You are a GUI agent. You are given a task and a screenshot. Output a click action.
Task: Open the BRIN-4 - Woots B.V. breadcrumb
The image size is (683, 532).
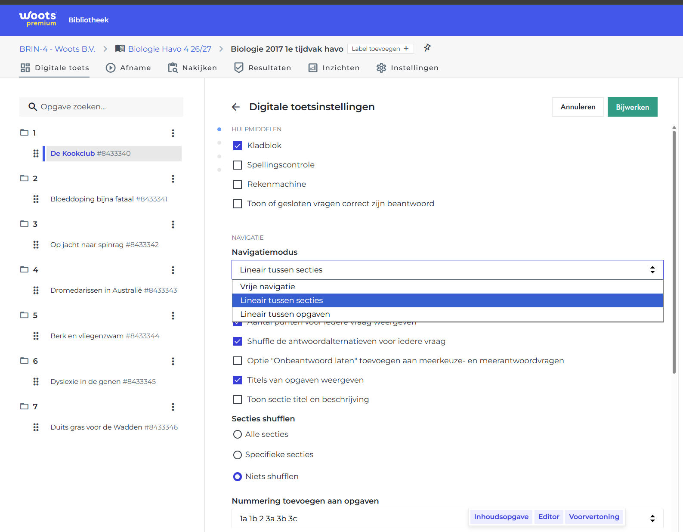[x=58, y=49]
